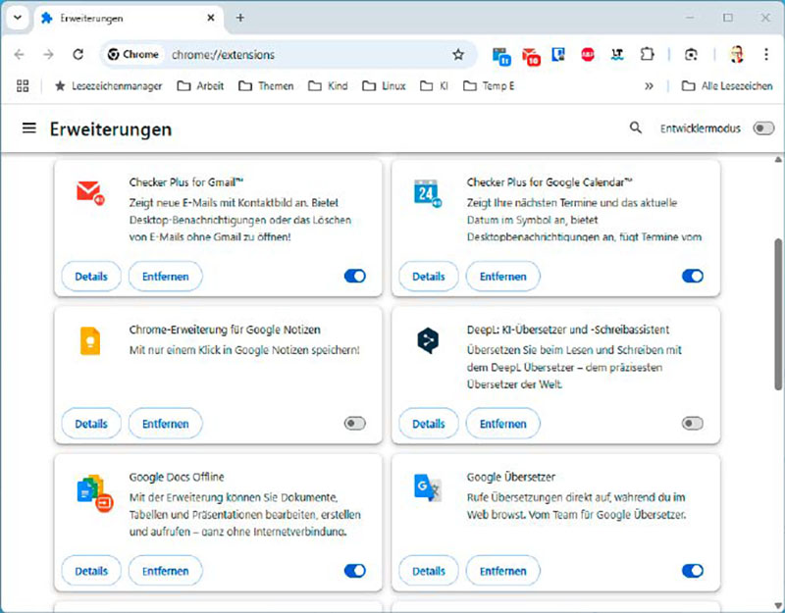This screenshot has width=785, height=613.
Task: Remove Google Übersetzer
Action: point(502,571)
